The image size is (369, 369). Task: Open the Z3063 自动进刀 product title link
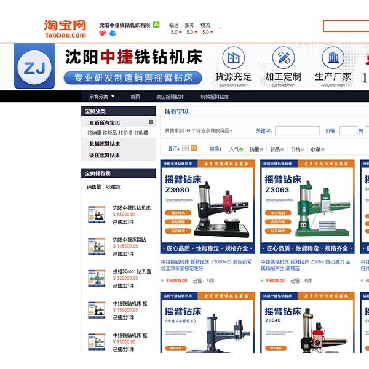306,264
